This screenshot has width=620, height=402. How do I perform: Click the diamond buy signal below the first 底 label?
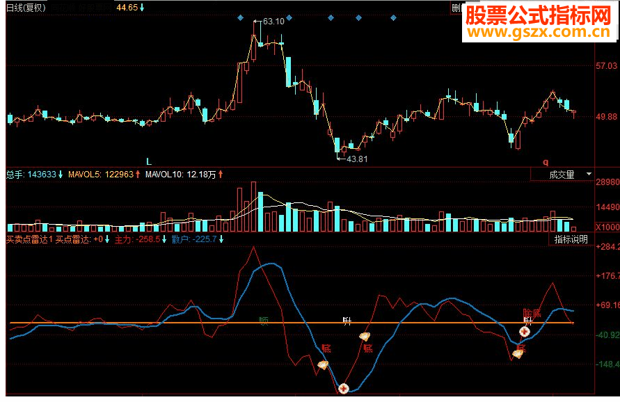[x=323, y=365]
